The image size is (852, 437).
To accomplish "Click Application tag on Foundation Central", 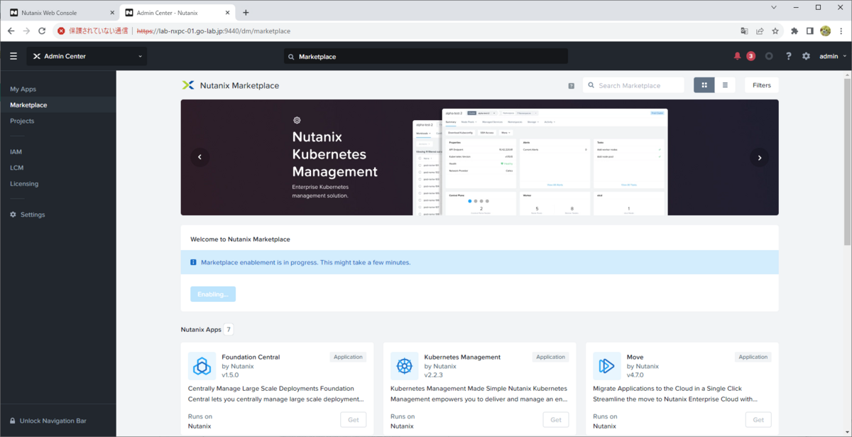I will point(348,357).
